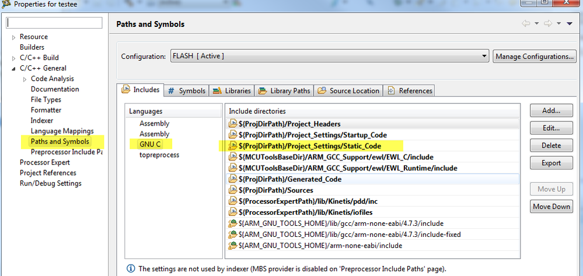Select Paths and Symbols in the tree
Viewport: 583px width, 276px height.
pos(60,141)
